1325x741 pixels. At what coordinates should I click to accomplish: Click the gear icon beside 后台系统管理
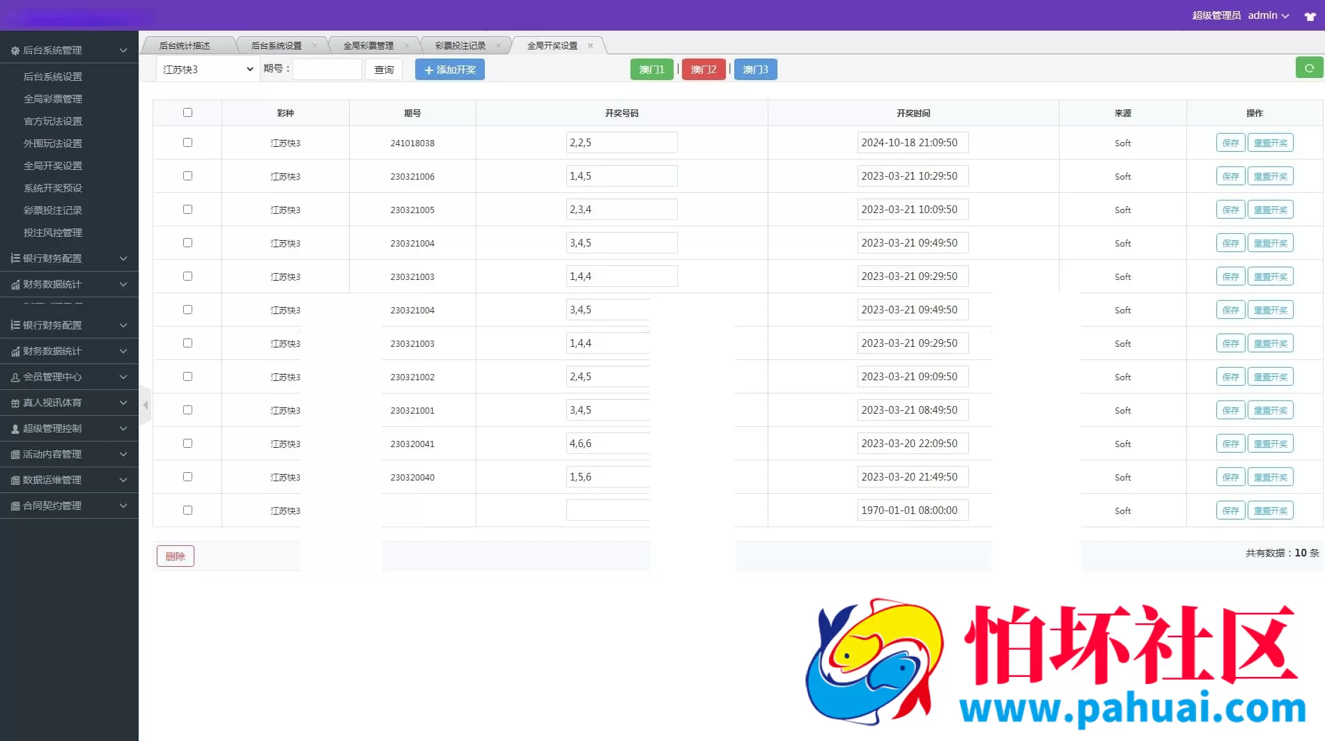[x=15, y=51]
